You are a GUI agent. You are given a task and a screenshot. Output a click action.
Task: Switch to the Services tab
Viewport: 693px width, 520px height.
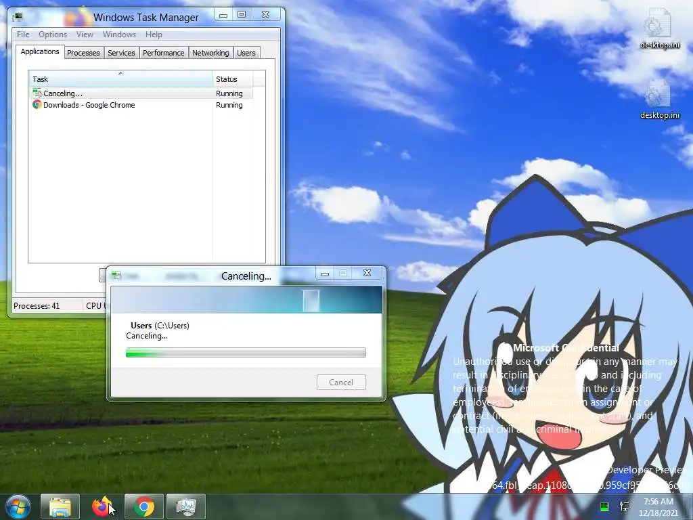click(x=122, y=53)
